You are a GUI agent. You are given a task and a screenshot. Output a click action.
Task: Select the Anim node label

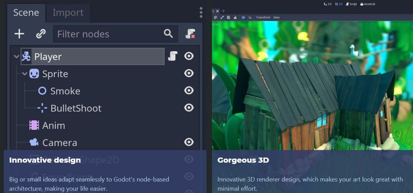click(x=54, y=125)
